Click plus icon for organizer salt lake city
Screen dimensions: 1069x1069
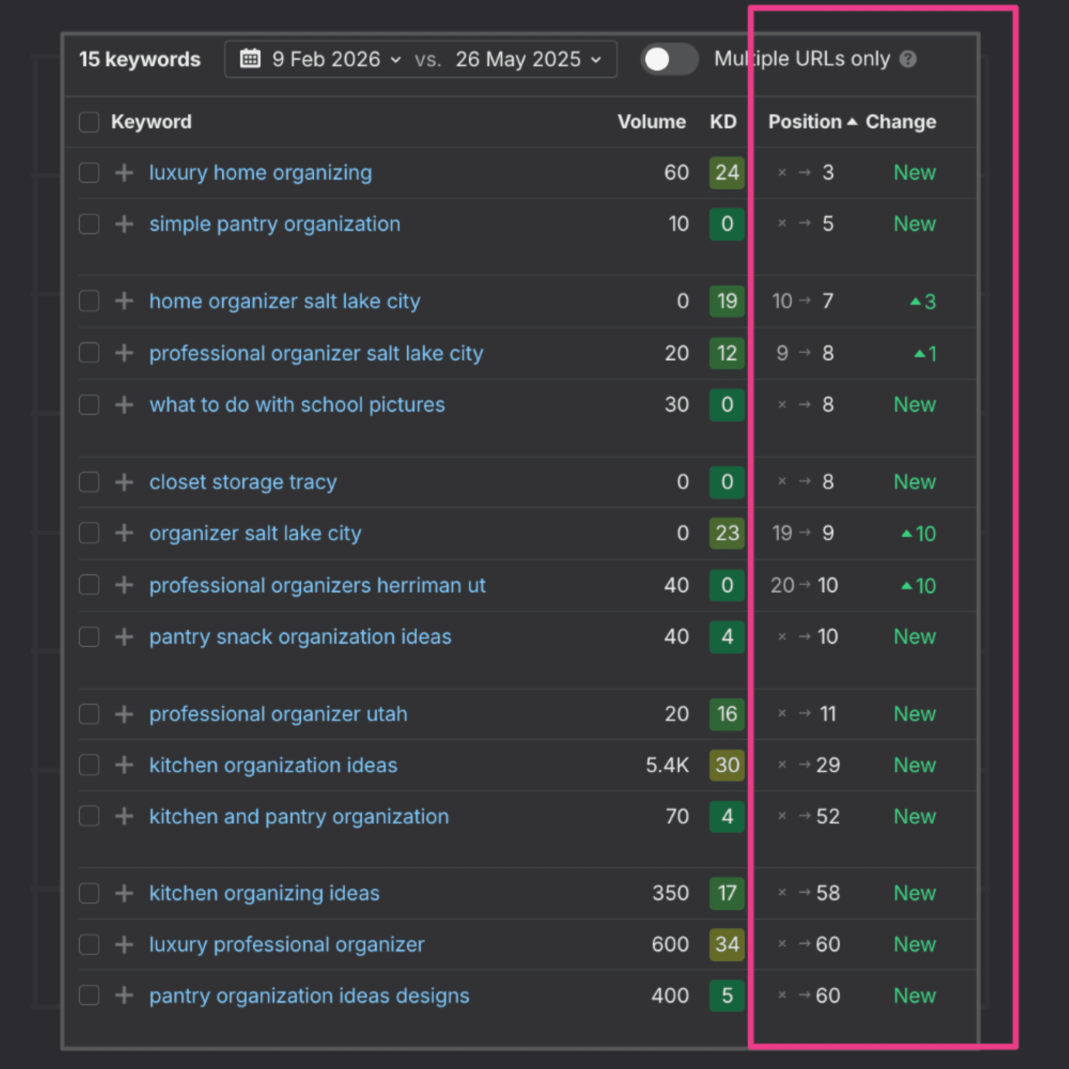click(x=124, y=533)
